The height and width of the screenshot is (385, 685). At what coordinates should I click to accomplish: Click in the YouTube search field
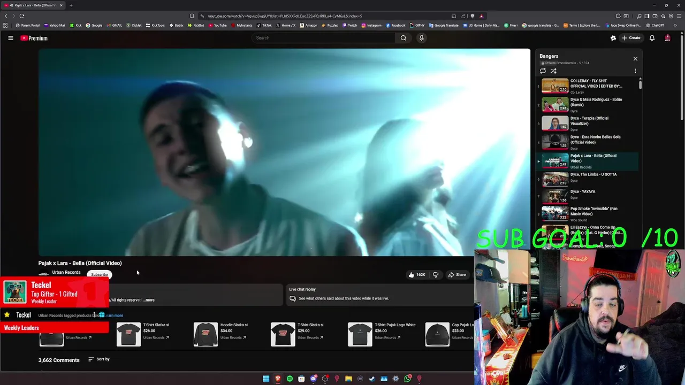coord(324,38)
